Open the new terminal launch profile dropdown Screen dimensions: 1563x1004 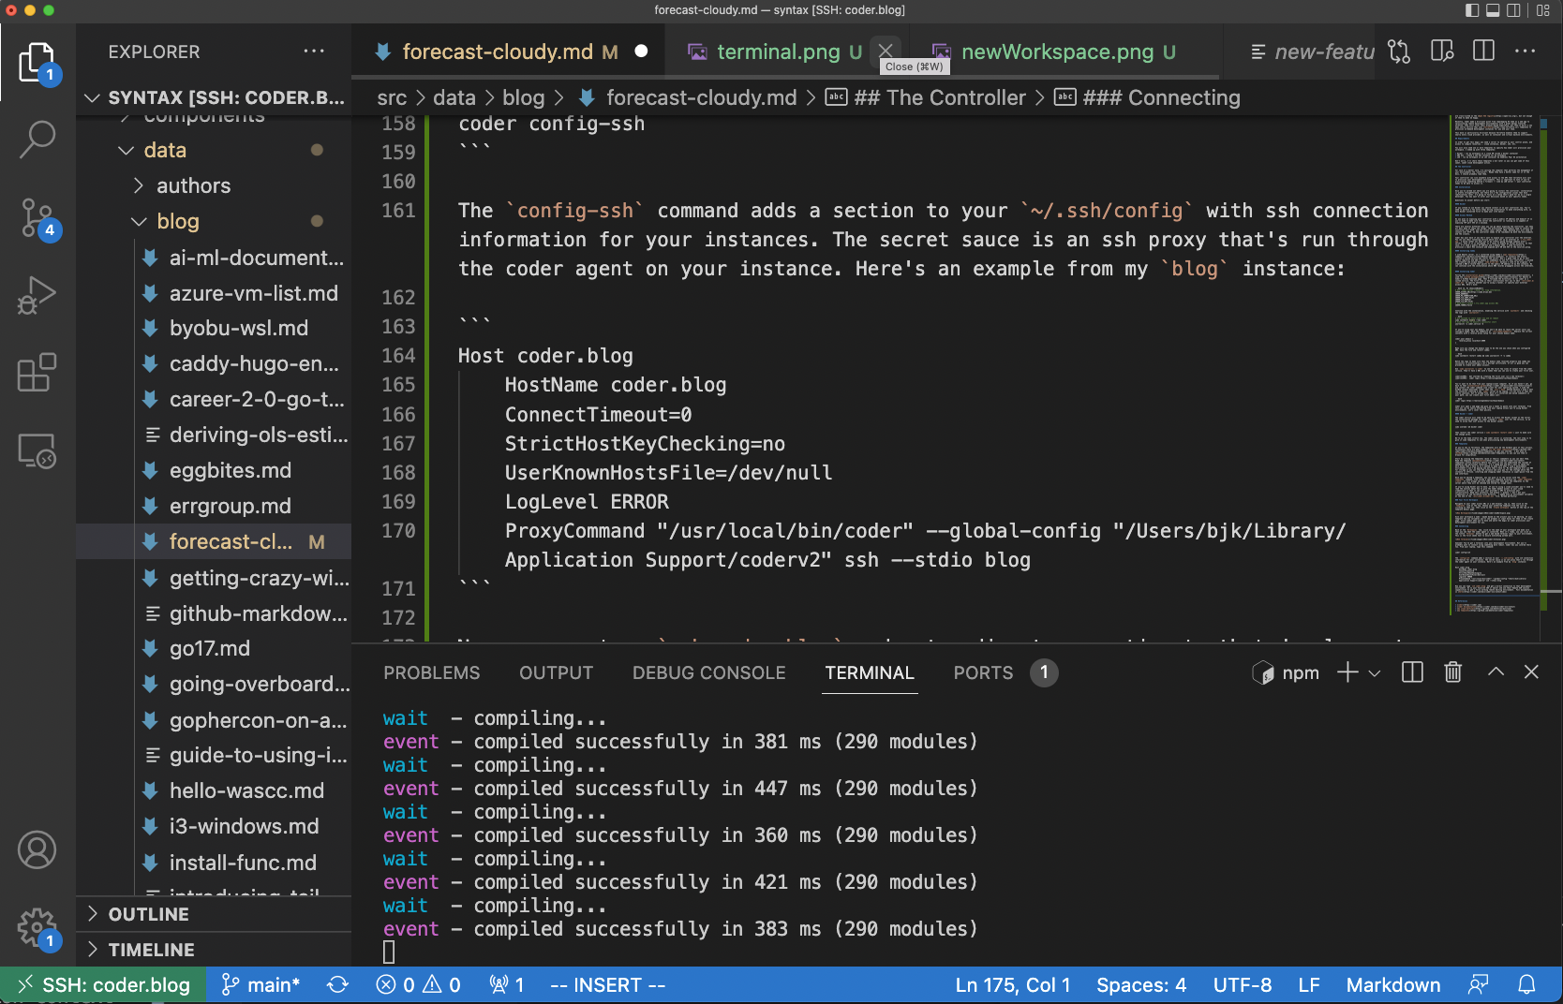(1375, 673)
